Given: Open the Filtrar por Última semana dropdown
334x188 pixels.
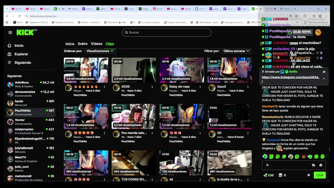Looking at the screenshot, I should click(236, 51).
